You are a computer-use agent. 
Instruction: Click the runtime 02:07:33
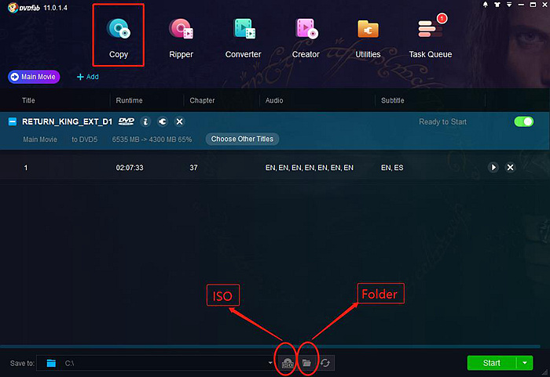pyautogui.click(x=130, y=168)
